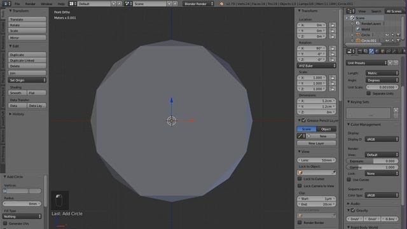Remove unit preset with minus button
Screen dimensions: 407x229
(396, 63)
